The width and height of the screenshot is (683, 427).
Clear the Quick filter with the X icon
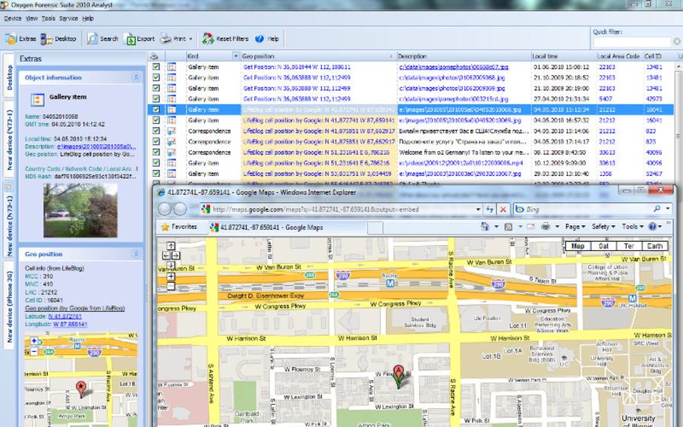(677, 42)
